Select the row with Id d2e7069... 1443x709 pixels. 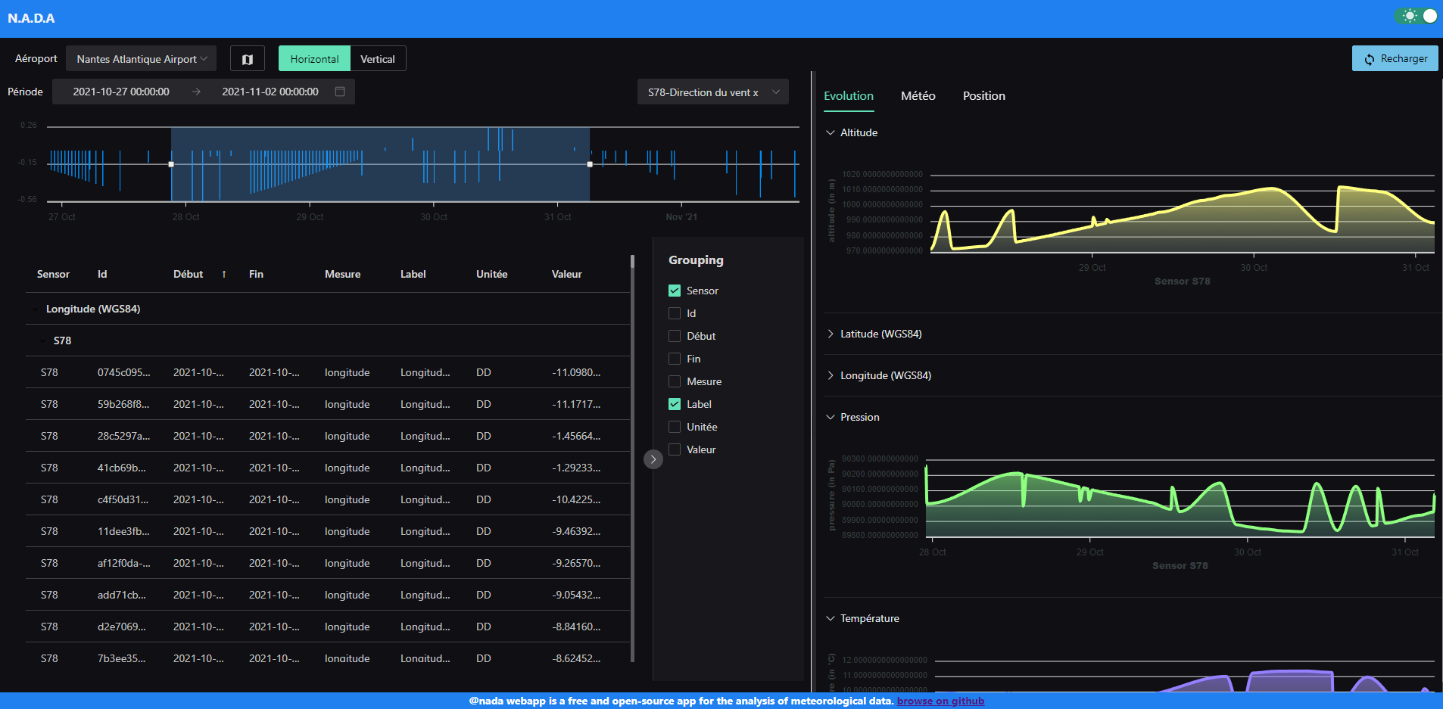[328, 627]
